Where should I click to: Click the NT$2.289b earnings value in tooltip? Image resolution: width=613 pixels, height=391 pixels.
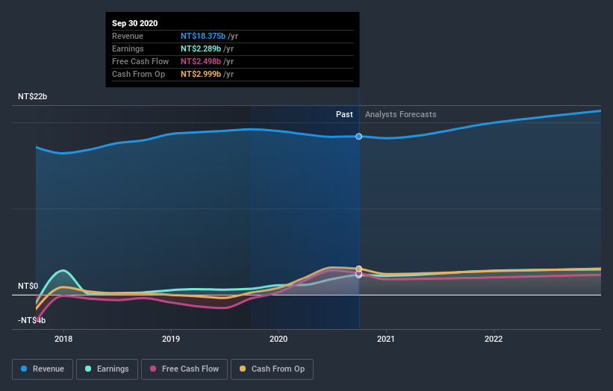pos(201,49)
